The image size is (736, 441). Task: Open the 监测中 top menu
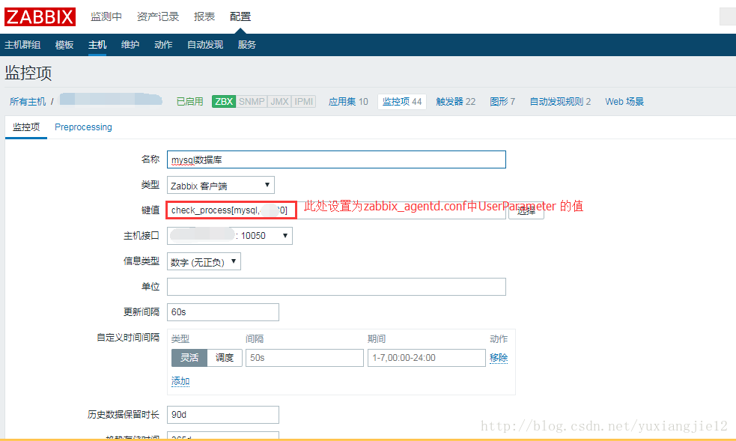(106, 16)
